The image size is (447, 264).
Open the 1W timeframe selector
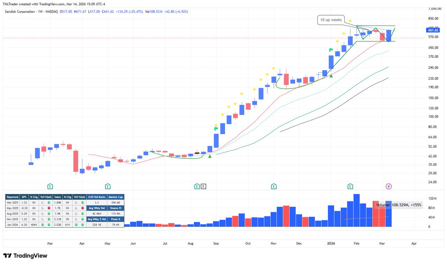(x=39, y=12)
